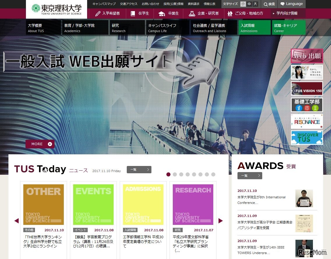Click the speech bubble Language icon
Screen dimensions: 331x259
(282, 4)
